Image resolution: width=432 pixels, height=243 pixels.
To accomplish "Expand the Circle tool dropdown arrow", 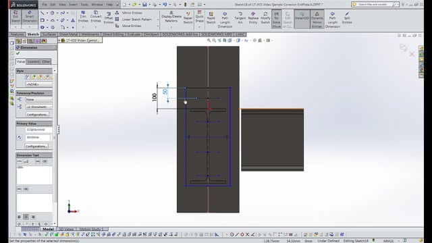I will [x=57, y=13].
